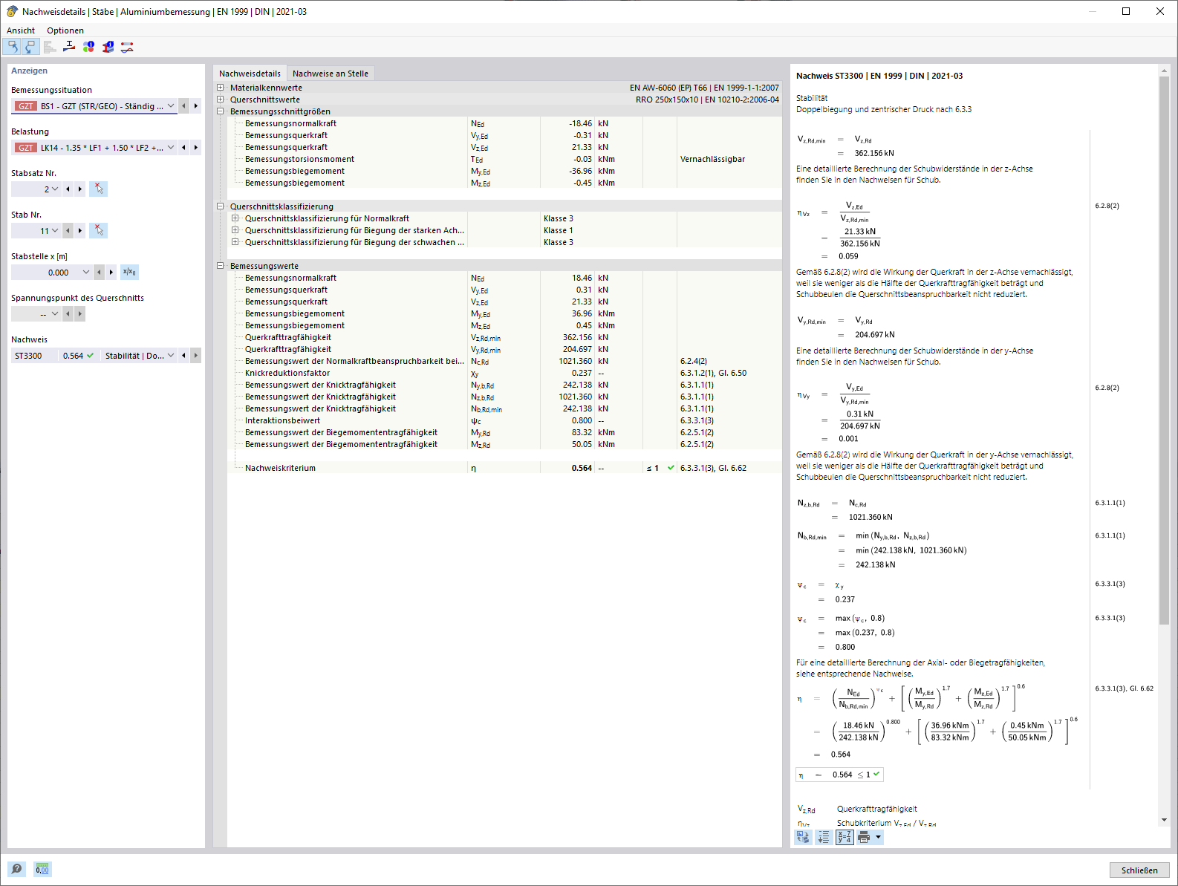Open the decimal places 0,00 icon
The height and width of the screenshot is (886, 1178).
coord(42,869)
